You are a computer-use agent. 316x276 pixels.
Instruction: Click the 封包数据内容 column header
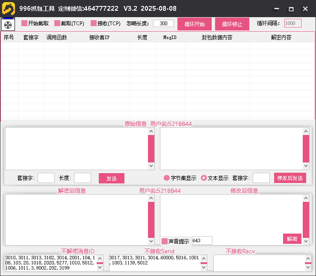[x=217, y=38]
